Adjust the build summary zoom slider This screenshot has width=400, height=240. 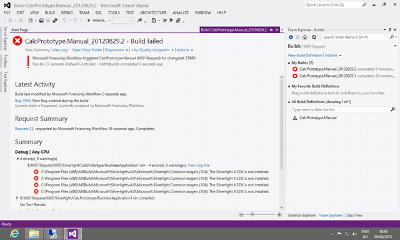(x=252, y=214)
